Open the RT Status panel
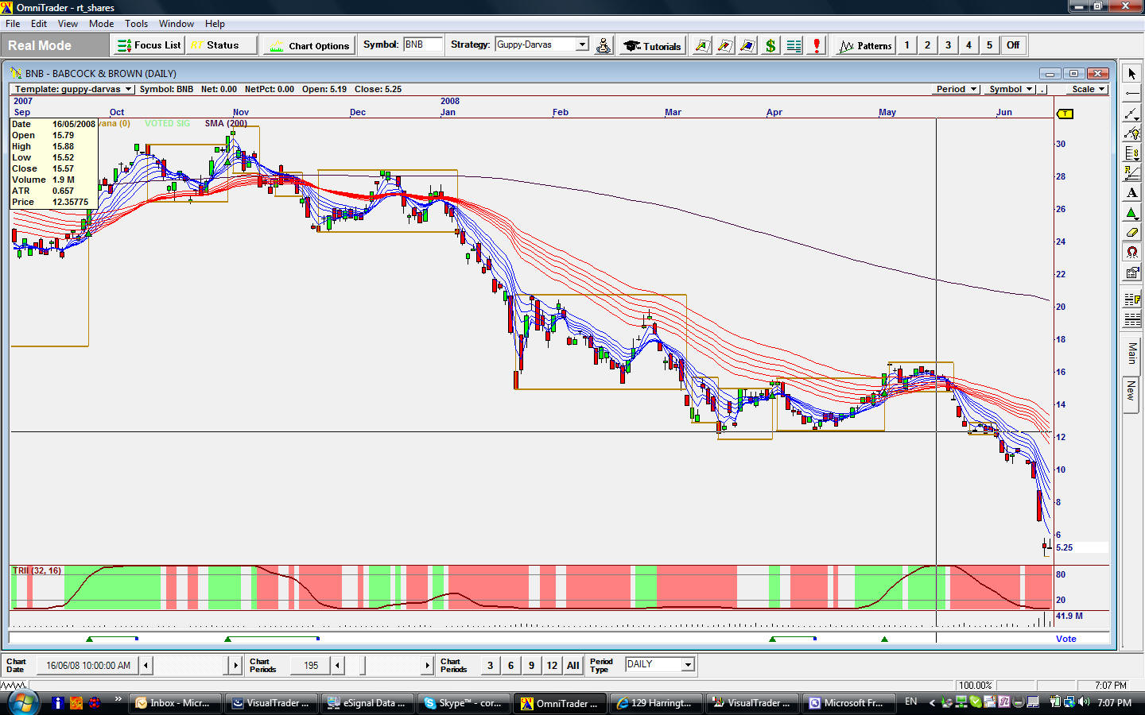The width and height of the screenshot is (1145, 715). tap(222, 45)
